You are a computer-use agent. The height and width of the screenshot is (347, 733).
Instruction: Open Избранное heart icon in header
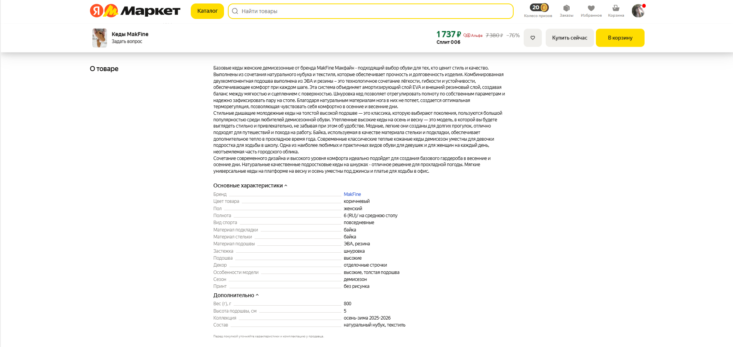click(591, 8)
